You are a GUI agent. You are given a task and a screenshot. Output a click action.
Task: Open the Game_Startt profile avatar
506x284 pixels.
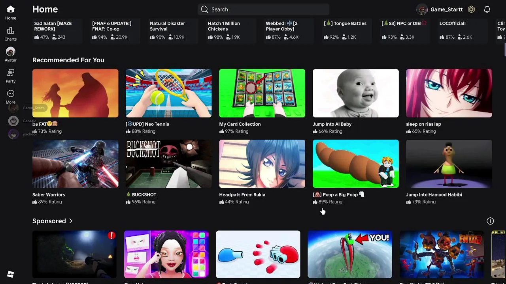click(422, 9)
